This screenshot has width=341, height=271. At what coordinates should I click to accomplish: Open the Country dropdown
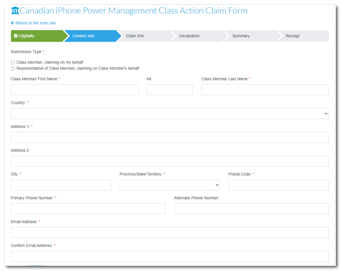(x=170, y=113)
